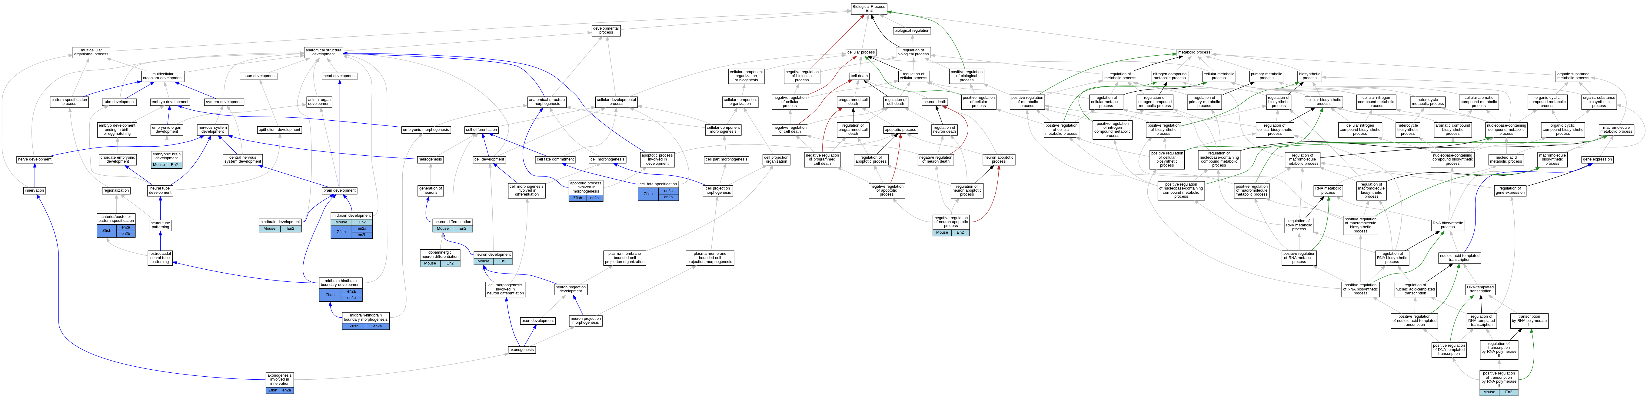This screenshot has width=1647, height=399.
Task: Select 'embryonic organ development' node
Action: point(167,129)
